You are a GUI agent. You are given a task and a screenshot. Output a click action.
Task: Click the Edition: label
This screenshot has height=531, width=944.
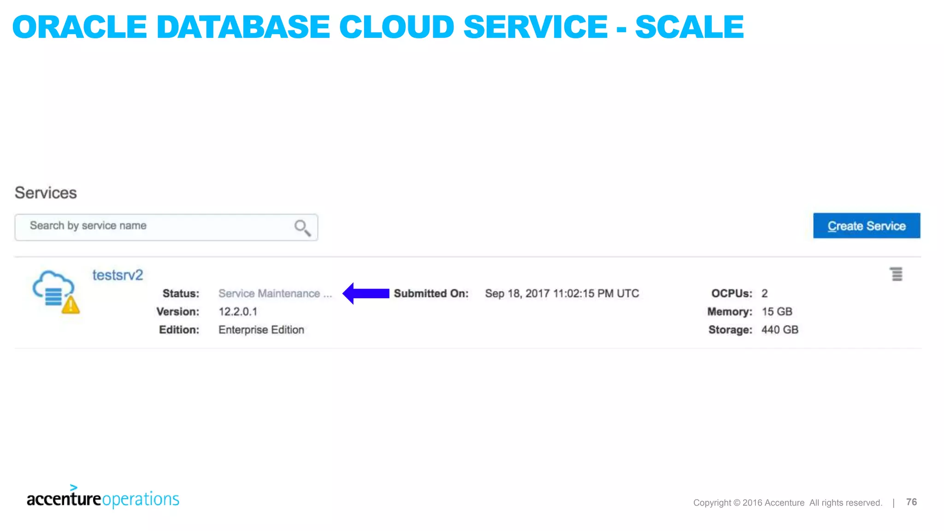point(179,330)
